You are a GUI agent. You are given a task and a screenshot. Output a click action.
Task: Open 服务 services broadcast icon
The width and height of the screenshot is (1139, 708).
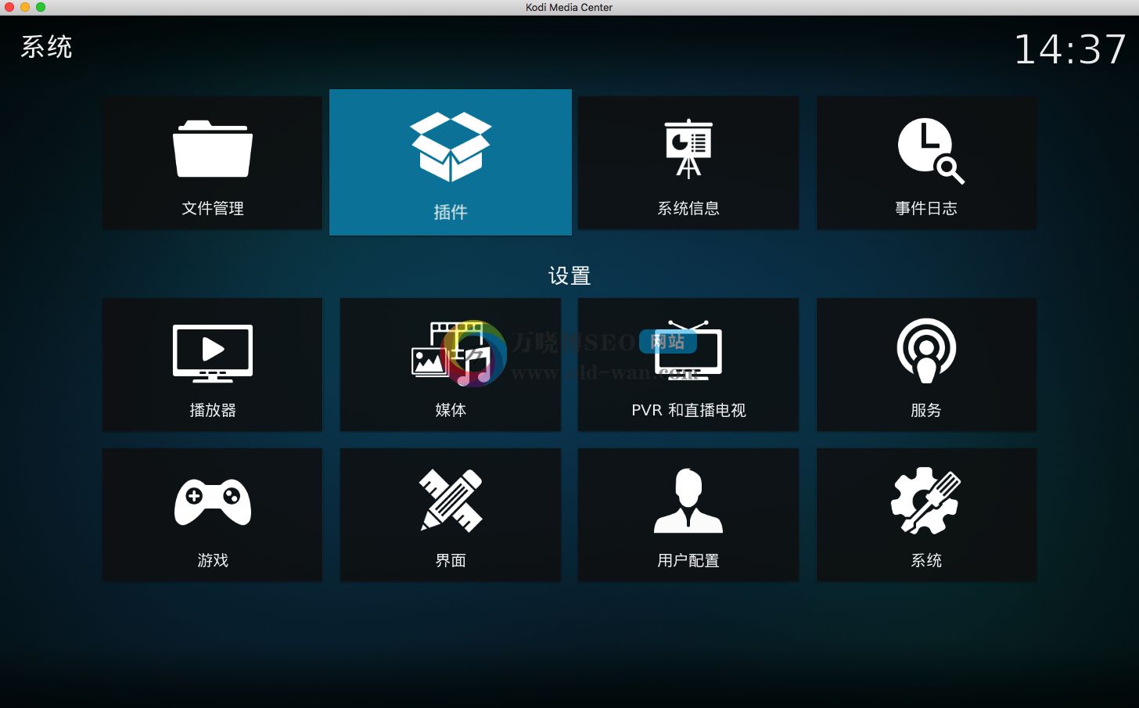[926, 350]
